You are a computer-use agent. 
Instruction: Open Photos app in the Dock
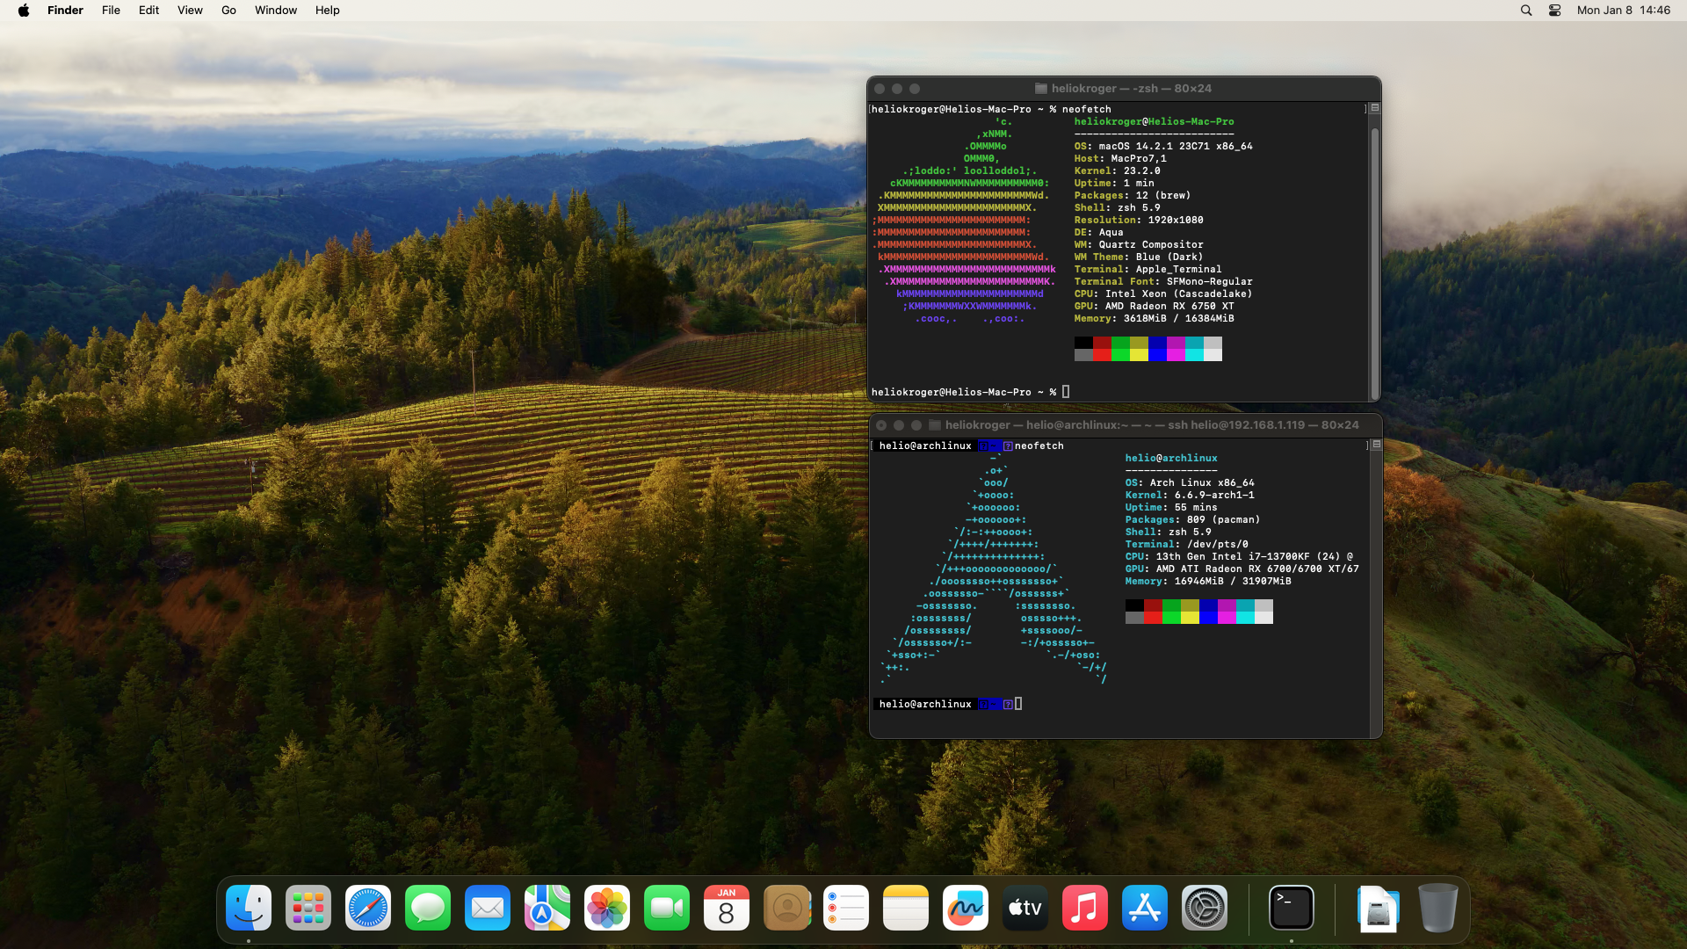(x=607, y=908)
